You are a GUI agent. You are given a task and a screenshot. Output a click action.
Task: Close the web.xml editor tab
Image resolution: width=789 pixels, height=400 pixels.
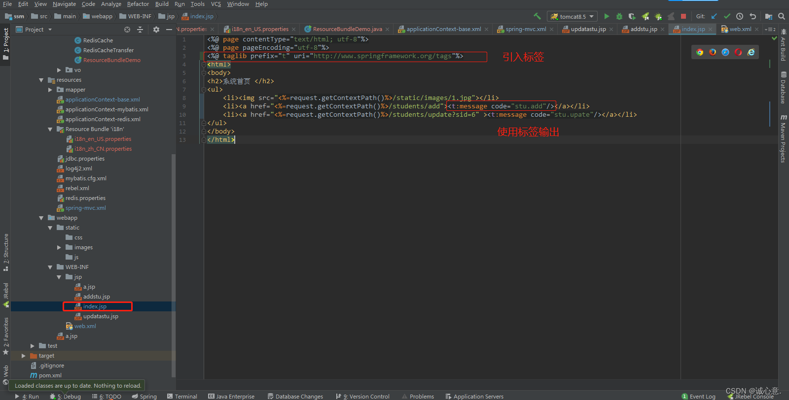pos(757,30)
